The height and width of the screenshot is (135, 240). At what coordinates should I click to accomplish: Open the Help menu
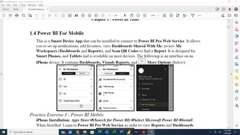click(x=41, y=5)
